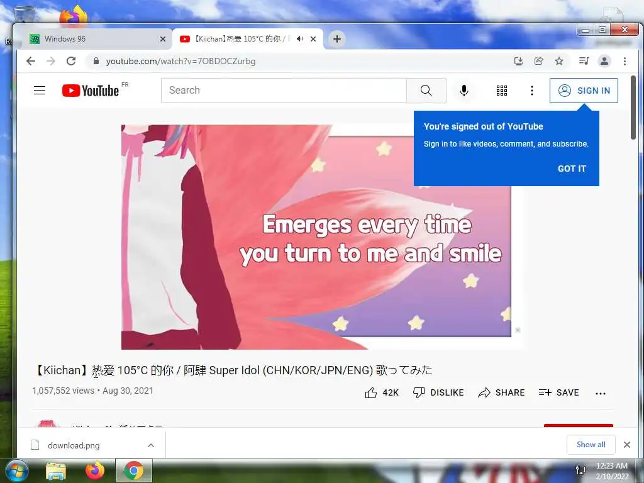The width and height of the screenshot is (644, 483).
Task: Click the padlock site info icon
Action: (x=96, y=61)
